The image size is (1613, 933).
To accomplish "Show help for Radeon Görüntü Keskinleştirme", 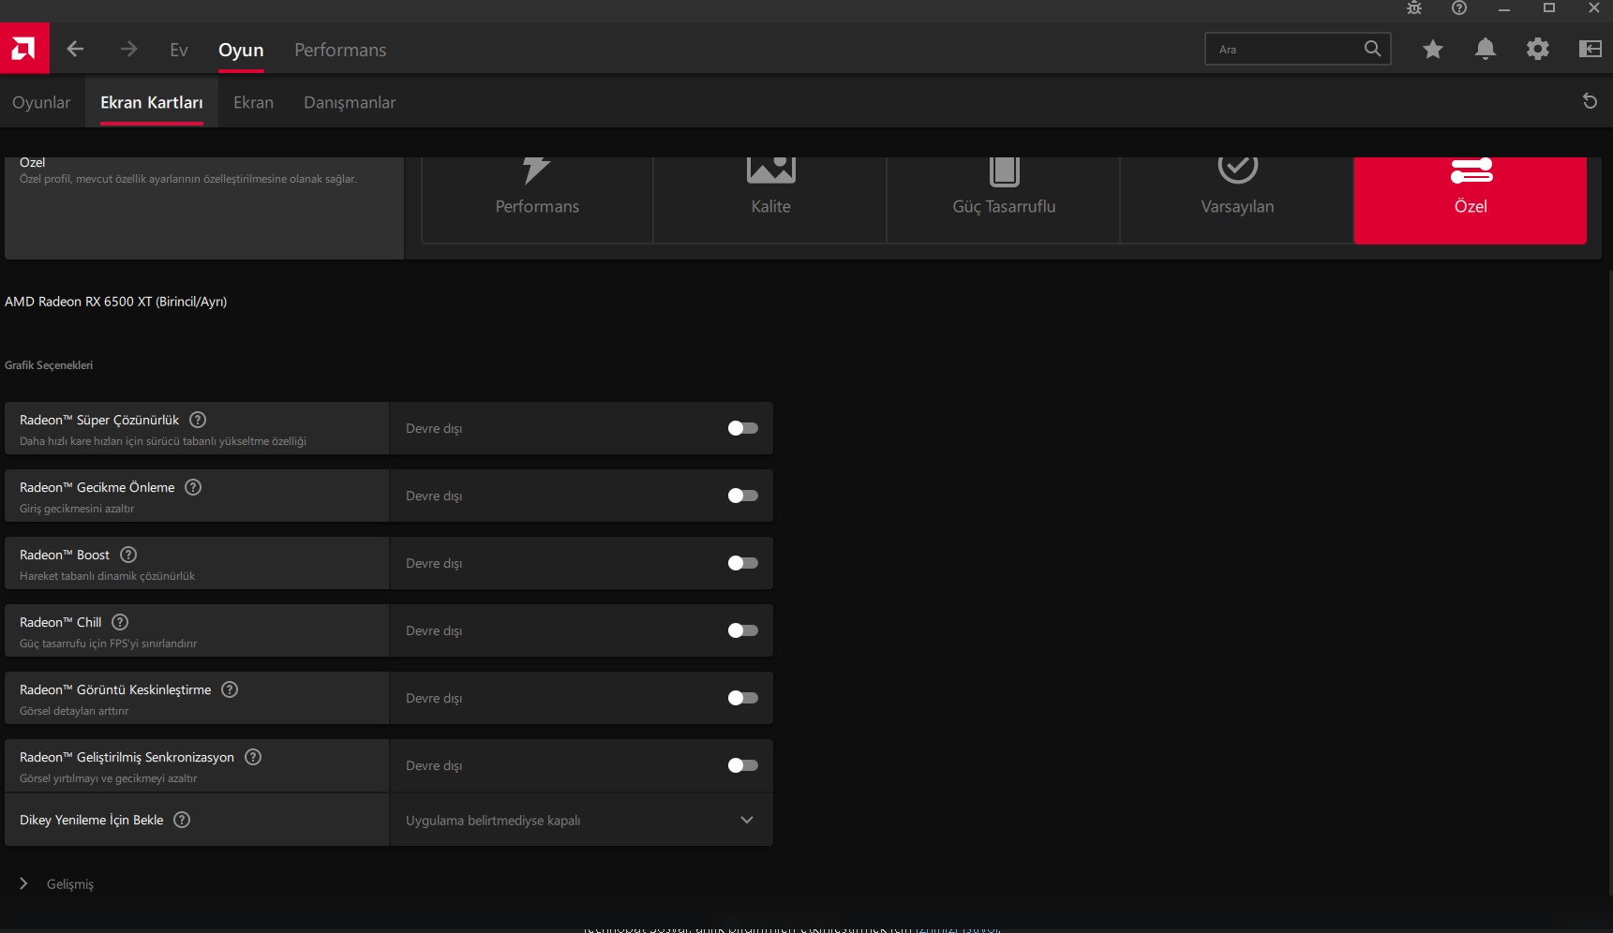I will click(230, 689).
